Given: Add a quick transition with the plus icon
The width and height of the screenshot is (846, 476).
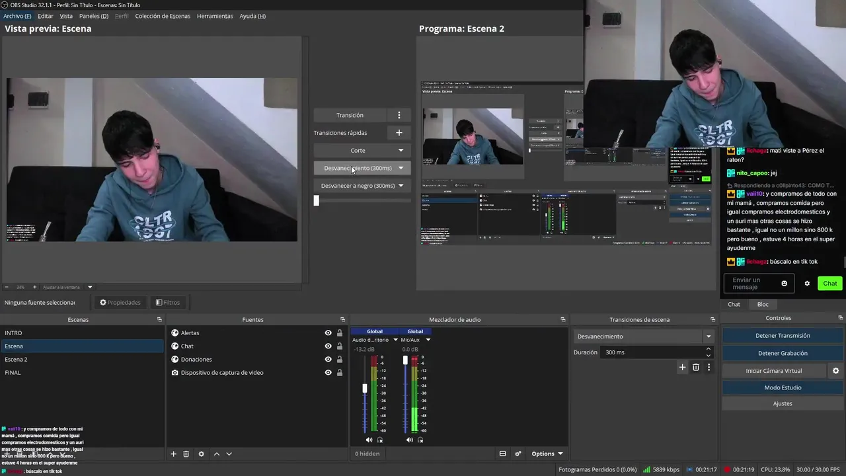Looking at the screenshot, I should point(399,133).
